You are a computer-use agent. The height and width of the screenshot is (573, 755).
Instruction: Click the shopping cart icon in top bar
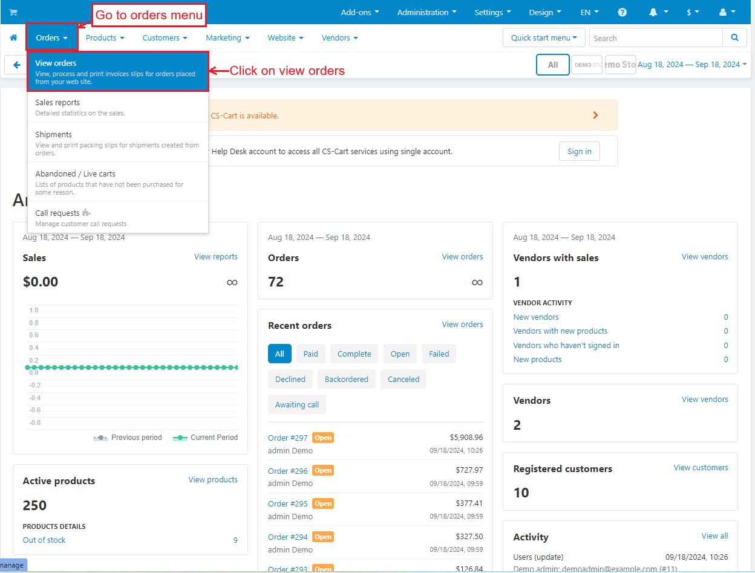pos(13,12)
